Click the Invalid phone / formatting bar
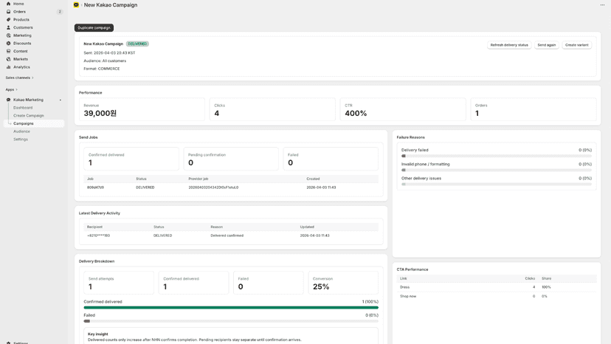 click(x=497, y=170)
